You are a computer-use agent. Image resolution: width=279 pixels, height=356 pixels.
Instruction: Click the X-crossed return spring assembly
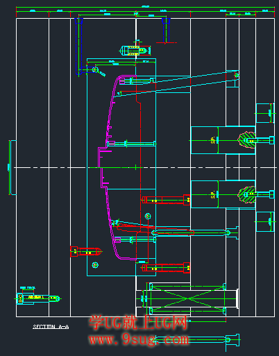pos(187,298)
